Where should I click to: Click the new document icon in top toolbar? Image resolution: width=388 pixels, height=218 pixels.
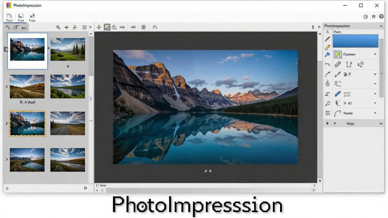[9, 16]
